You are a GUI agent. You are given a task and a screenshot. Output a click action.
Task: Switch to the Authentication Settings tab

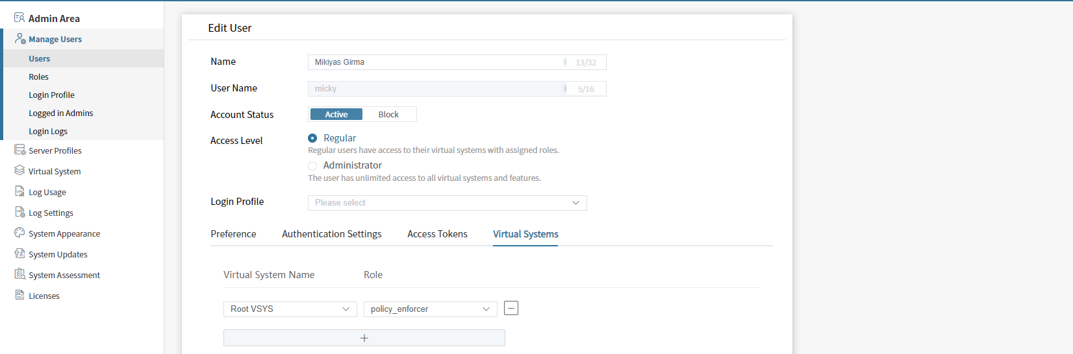(x=331, y=234)
